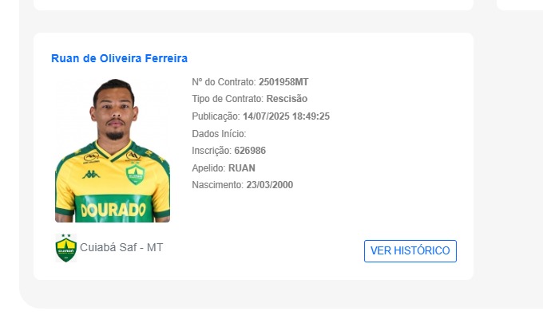Click the player's face in the photo

point(115,112)
